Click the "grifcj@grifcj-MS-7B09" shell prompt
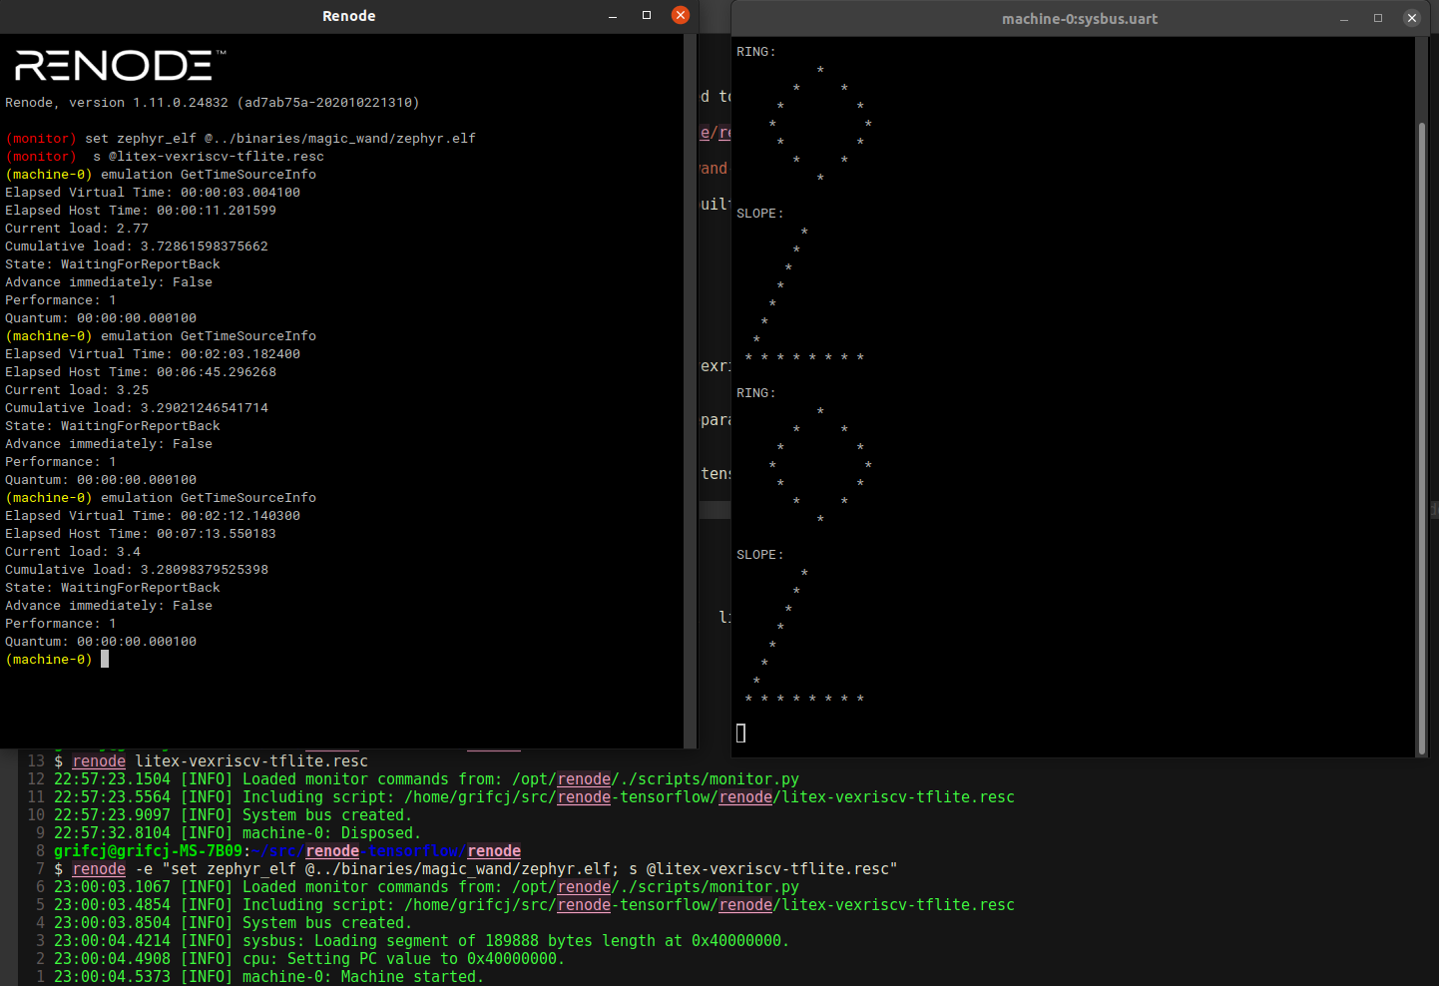The image size is (1439, 986). pyautogui.click(x=148, y=851)
